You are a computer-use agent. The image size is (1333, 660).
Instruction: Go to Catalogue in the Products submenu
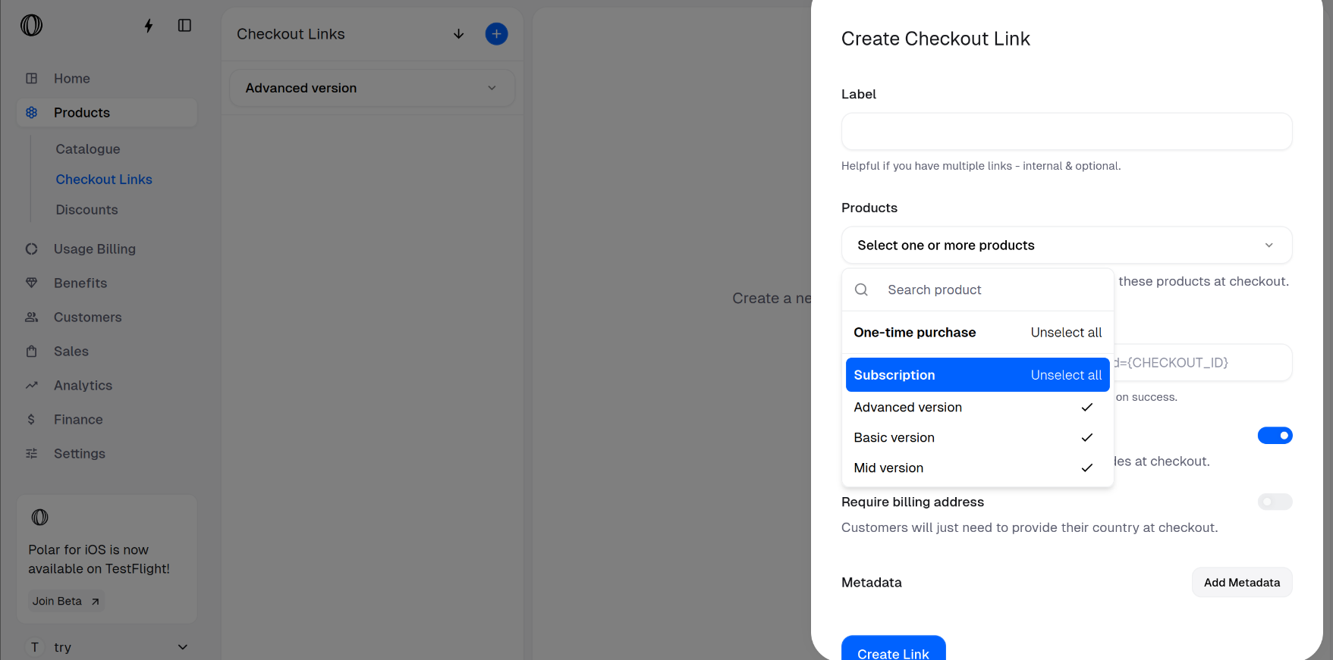click(88, 149)
